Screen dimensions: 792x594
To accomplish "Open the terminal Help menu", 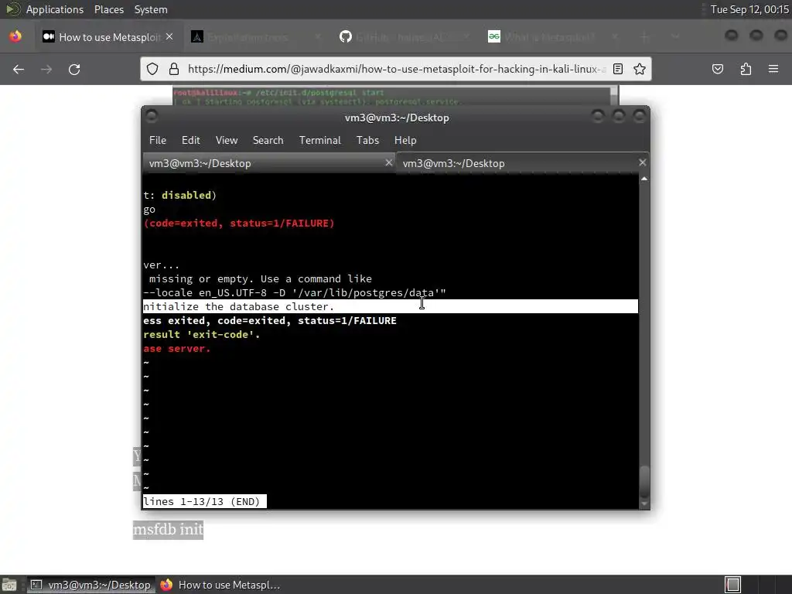I will (x=405, y=141).
